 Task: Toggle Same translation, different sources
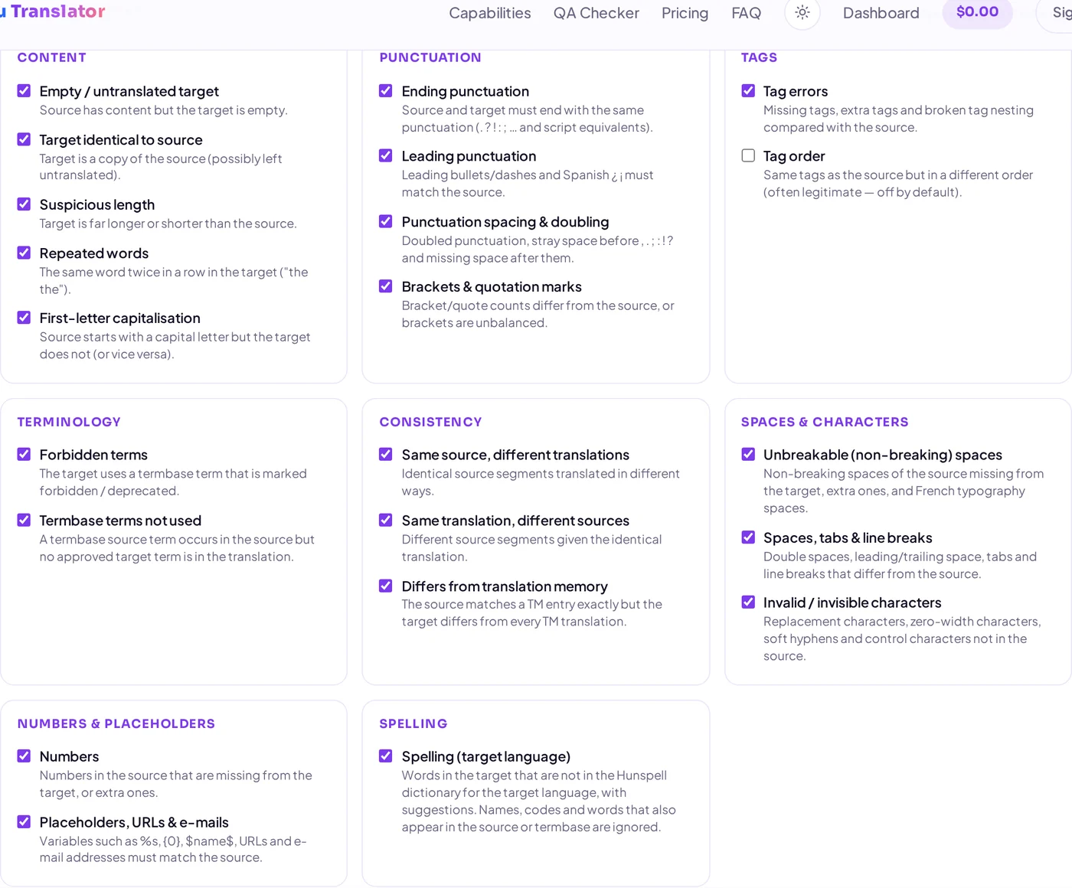[386, 520]
